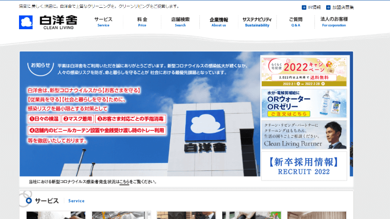
Task: Click the arrow icon beside IR情報
Action: tap(304, 7)
